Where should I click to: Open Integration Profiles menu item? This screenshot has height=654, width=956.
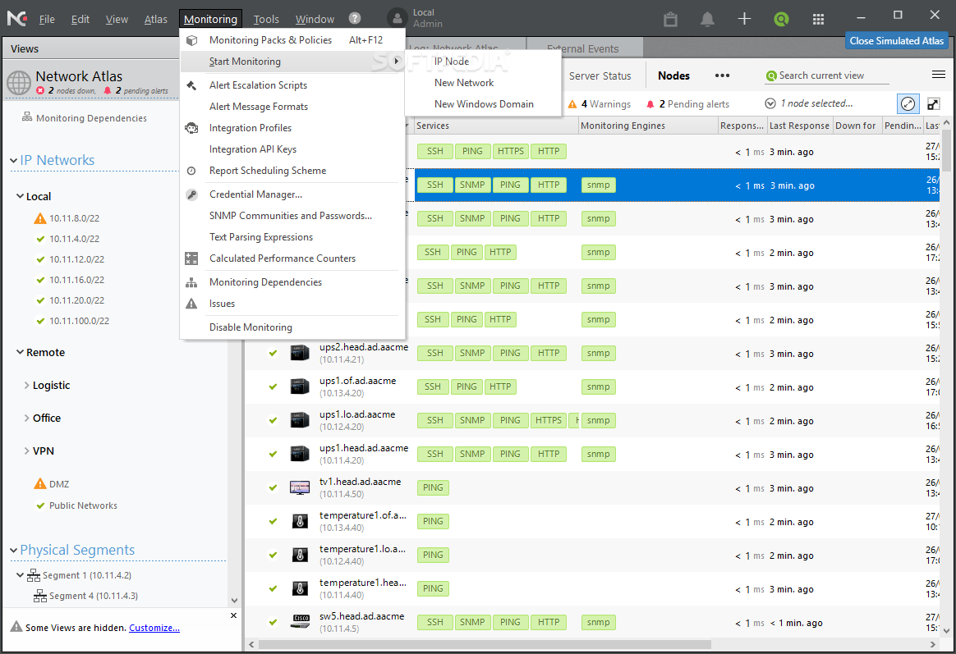pyautogui.click(x=292, y=128)
